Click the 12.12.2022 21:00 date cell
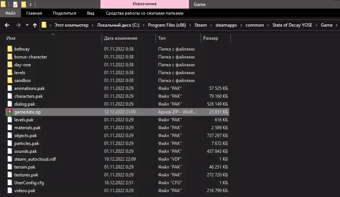 [x=120, y=112]
